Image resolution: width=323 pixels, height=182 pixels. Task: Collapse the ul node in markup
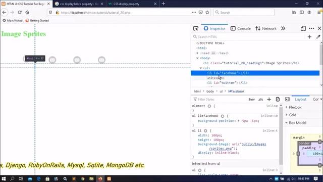201,68
